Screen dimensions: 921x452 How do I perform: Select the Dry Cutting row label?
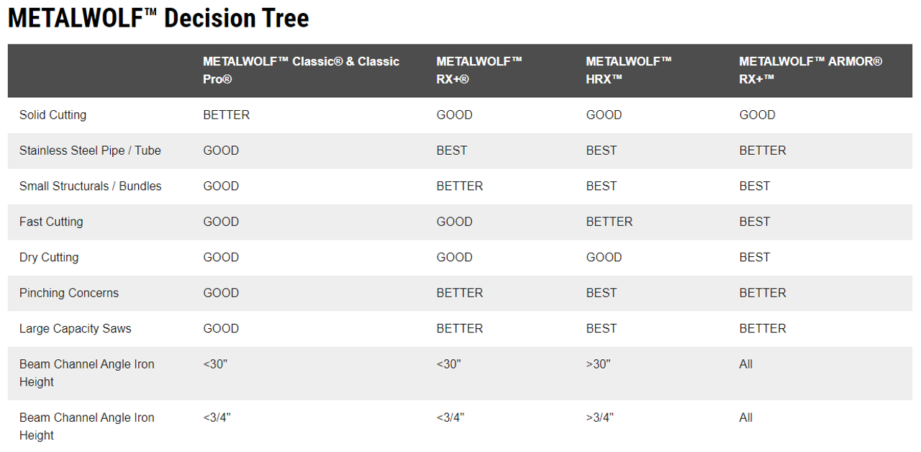click(x=49, y=258)
